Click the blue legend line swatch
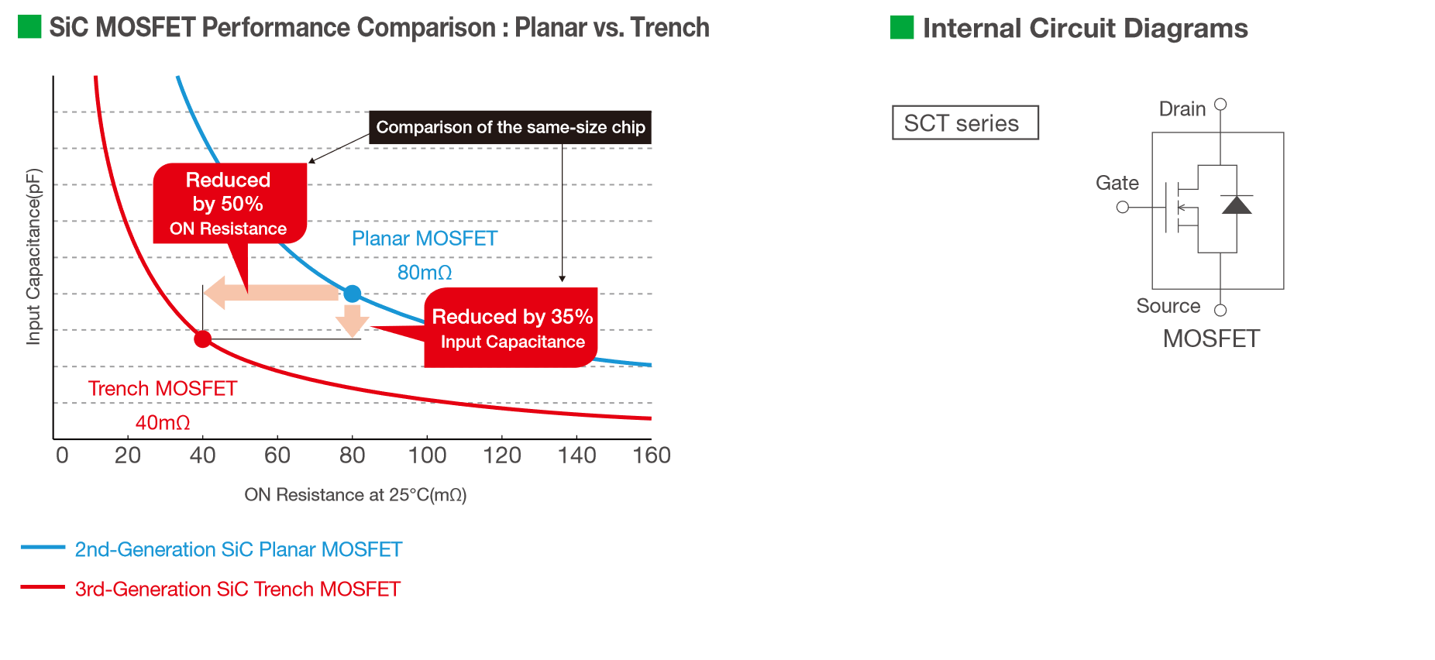This screenshot has height=660, width=1435. tap(43, 548)
